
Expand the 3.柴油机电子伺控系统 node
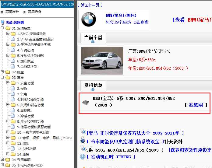8,44
